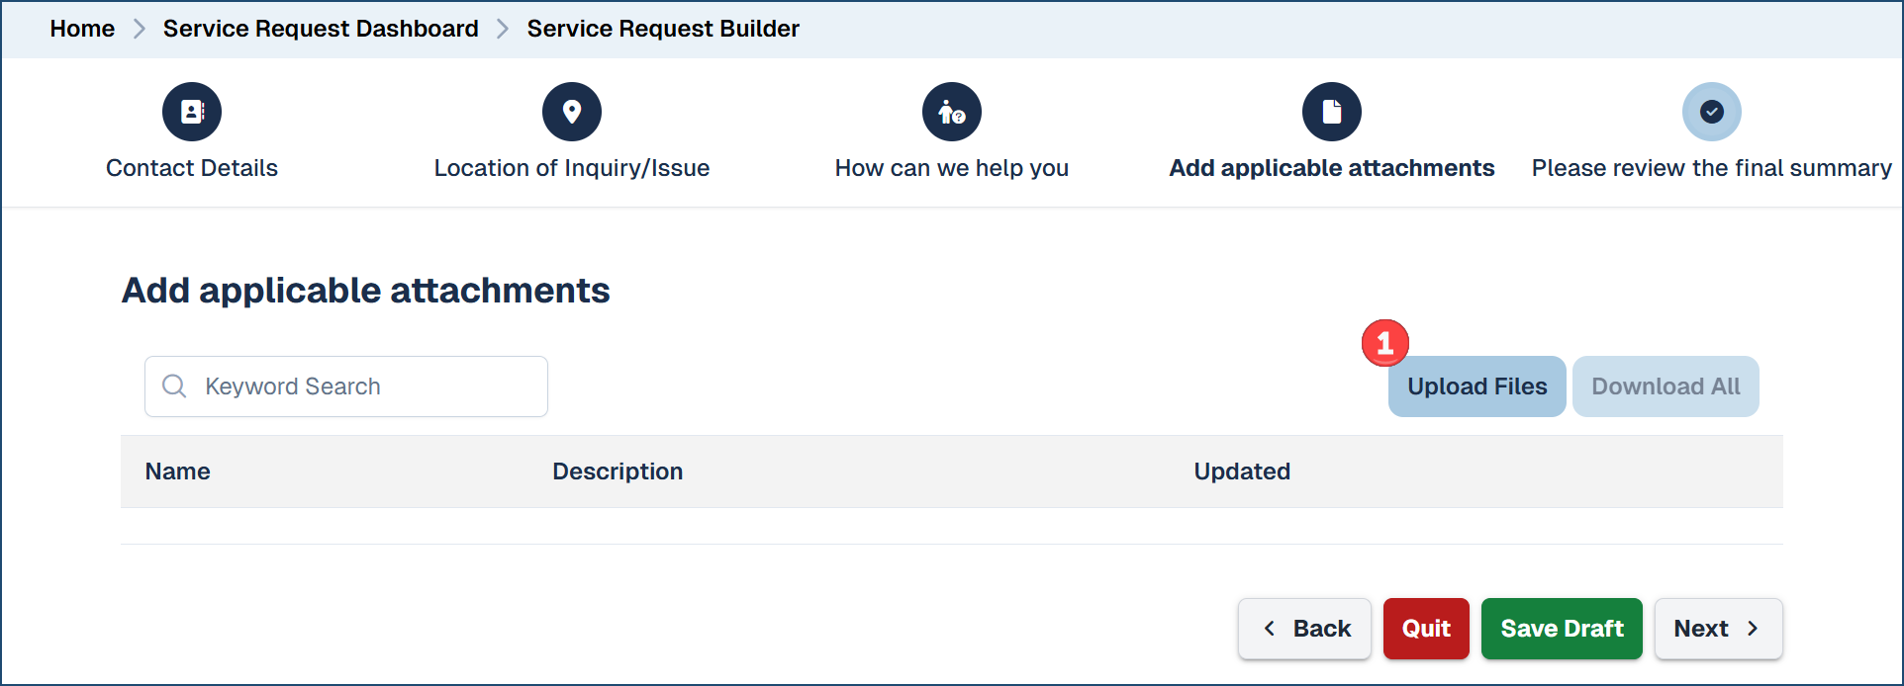The width and height of the screenshot is (1904, 686).
Task: Sort by the Updated column header
Action: pyautogui.click(x=1242, y=472)
